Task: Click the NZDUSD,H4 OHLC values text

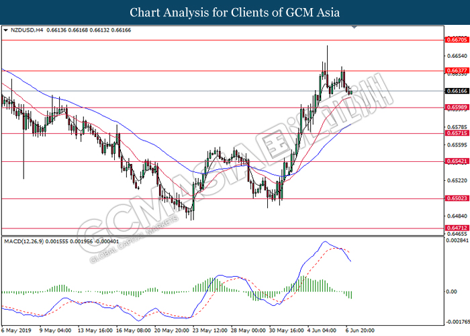Action: pos(89,30)
